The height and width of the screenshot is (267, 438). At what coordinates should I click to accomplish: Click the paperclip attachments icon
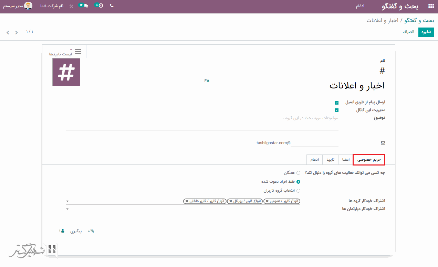tap(92, 231)
